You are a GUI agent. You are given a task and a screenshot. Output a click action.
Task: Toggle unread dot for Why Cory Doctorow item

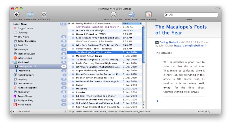[x=73, y=45]
